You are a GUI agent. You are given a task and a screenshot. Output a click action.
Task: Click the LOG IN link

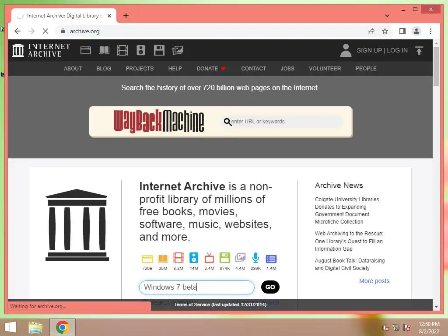397,50
